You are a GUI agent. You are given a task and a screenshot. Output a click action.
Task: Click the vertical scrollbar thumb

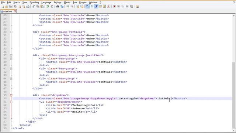233,95
